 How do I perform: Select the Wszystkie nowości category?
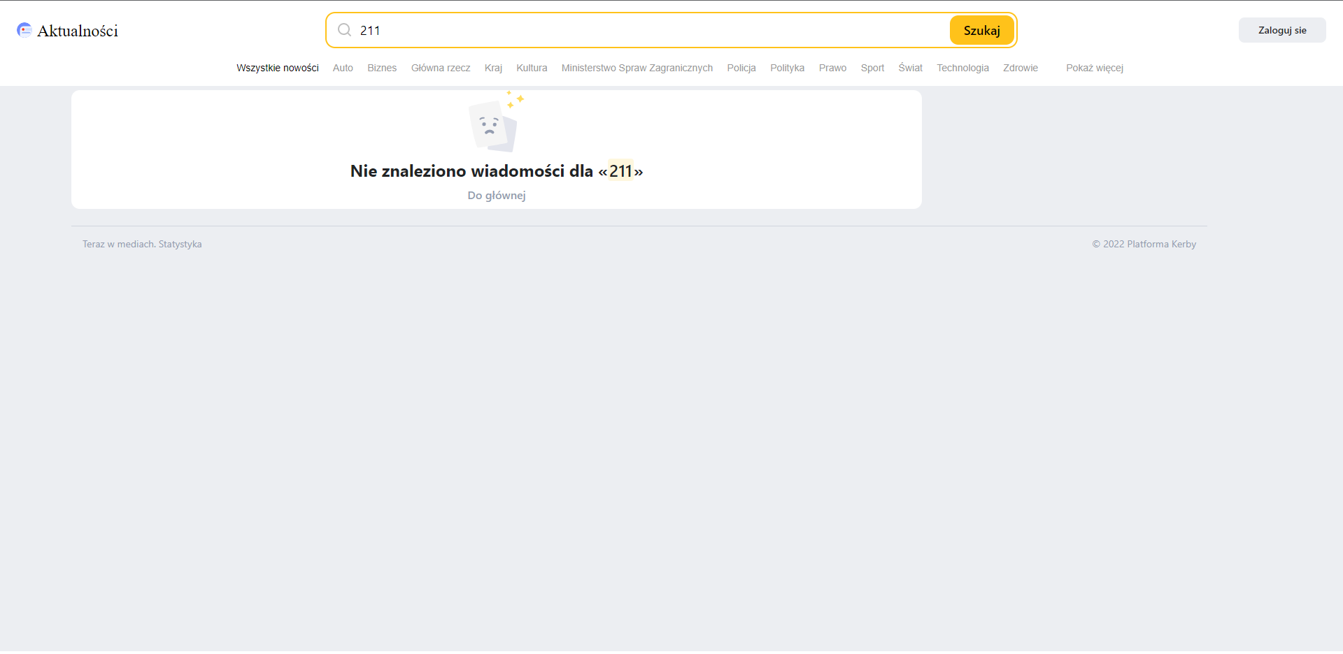click(278, 68)
